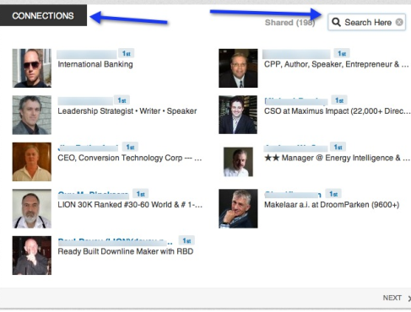Open the CPP, Author, Speaker contact's photo
The image size is (411, 312).
pos(238,68)
